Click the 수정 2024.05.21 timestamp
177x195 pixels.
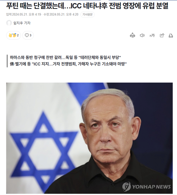pos(61,14)
